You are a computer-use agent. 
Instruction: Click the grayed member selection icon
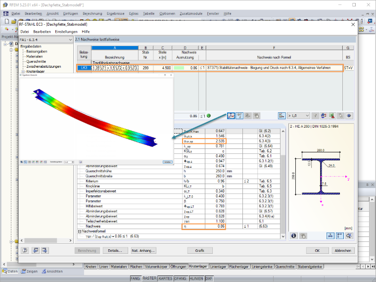(248, 116)
